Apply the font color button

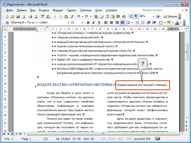[x=177, y=23]
